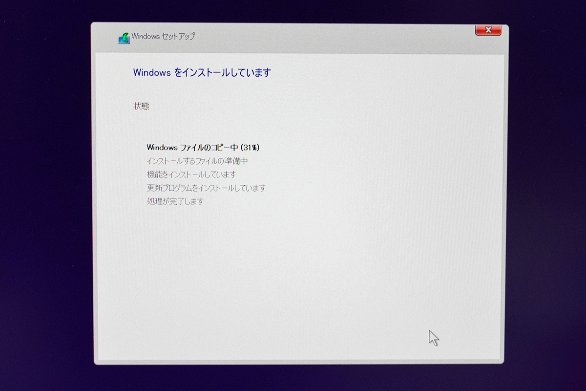Click the 'Windows をインストールしています' heading
Image resolution: width=586 pixels, height=391 pixels.
pos(202,73)
